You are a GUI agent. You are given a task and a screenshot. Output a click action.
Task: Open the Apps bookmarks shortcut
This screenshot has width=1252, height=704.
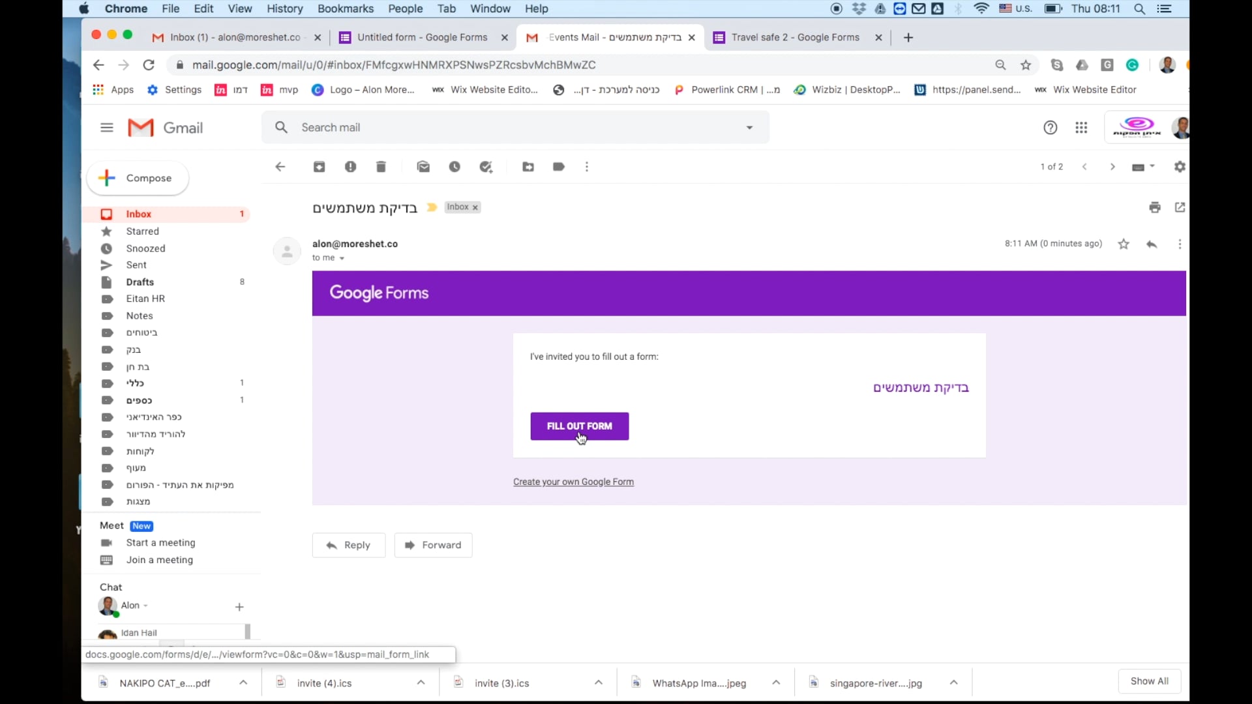click(x=113, y=90)
